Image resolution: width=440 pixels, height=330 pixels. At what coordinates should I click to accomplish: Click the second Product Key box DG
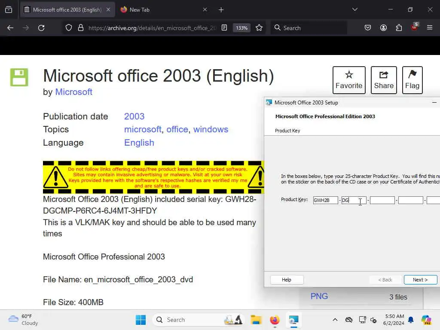354,200
